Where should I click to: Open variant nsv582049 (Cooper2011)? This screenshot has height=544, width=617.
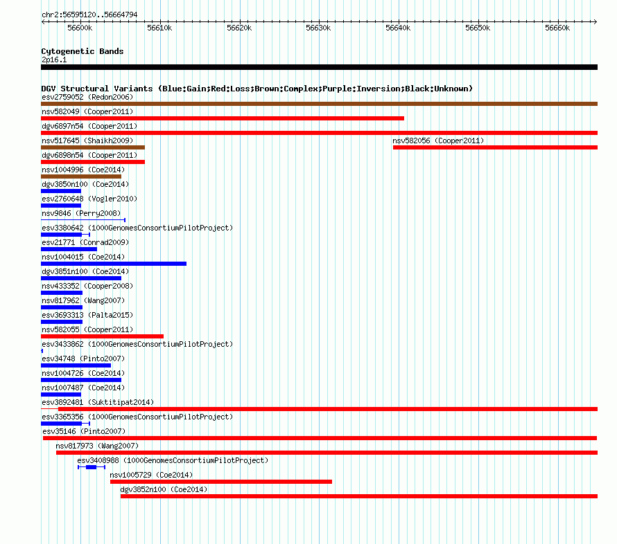tap(87, 111)
